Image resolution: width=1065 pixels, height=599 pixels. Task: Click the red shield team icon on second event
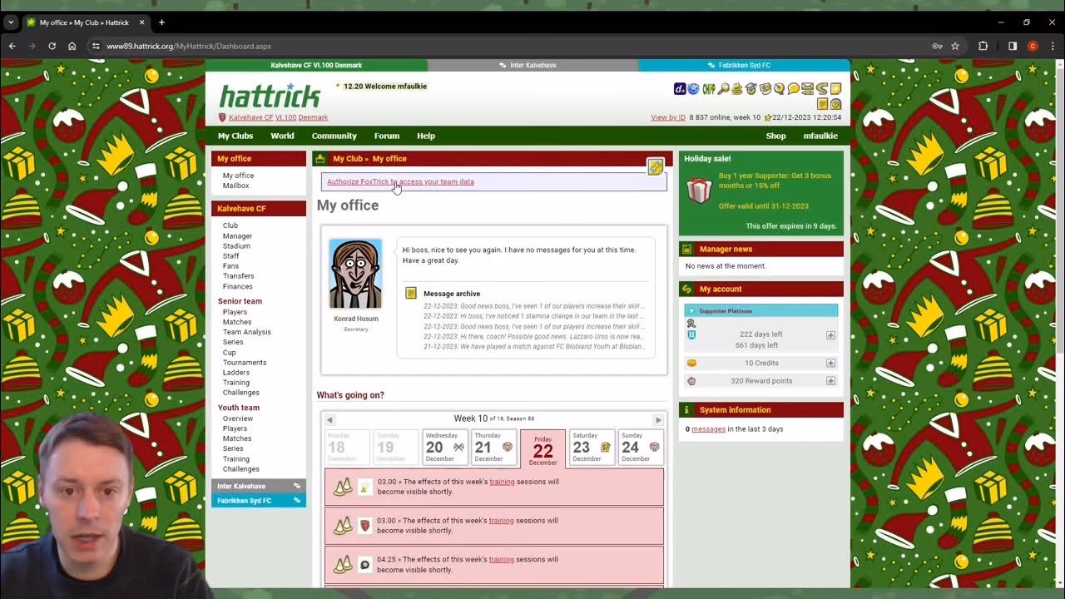pos(364,526)
